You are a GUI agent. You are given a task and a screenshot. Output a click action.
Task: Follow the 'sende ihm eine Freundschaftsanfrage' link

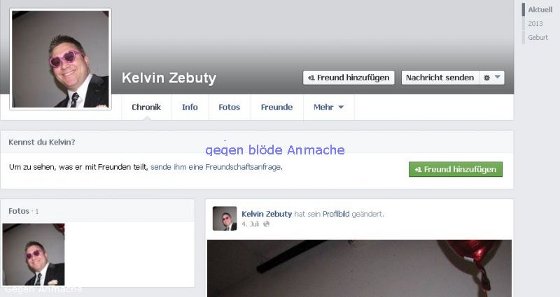point(216,167)
